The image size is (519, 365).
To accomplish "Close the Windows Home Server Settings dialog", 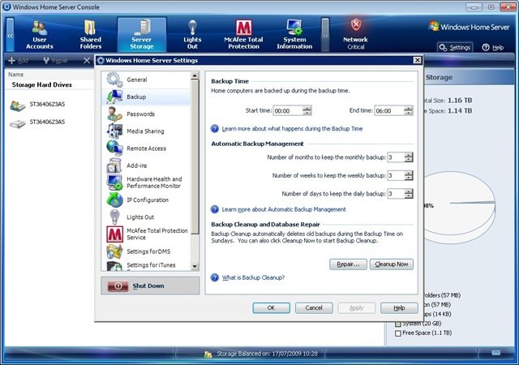I will point(418,60).
